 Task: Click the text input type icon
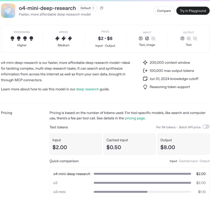pyautogui.click(x=141, y=39)
